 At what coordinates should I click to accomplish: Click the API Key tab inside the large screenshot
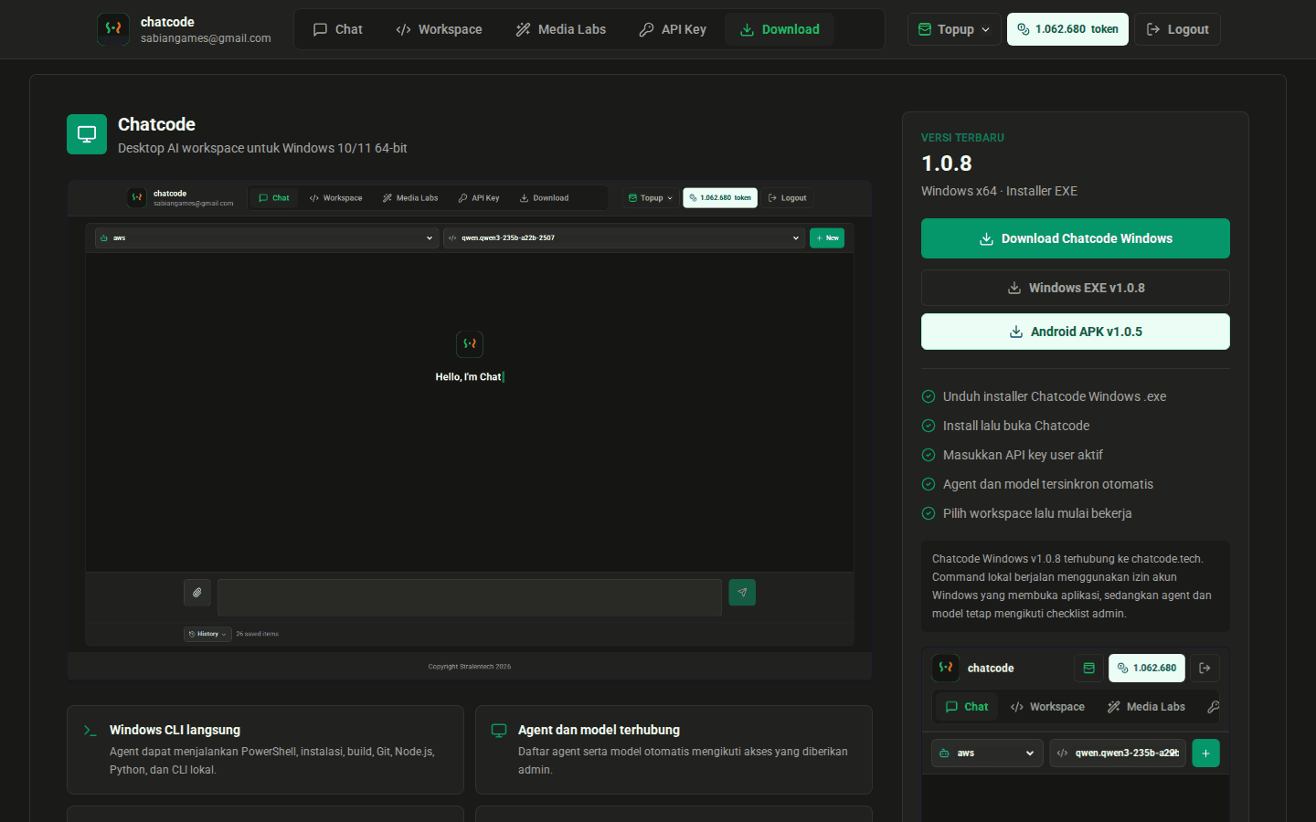[479, 198]
